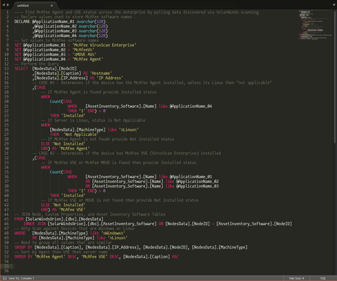The width and height of the screenshot is (337, 281).
Task: Click 'McAfee VirusScan Enterprise' string
Action: pos(104,45)
